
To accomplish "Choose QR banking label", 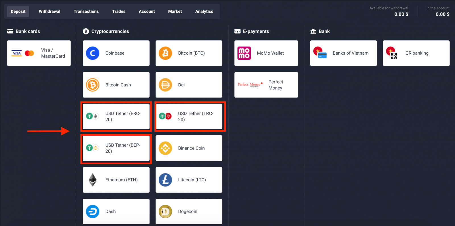I will pyautogui.click(x=417, y=53).
